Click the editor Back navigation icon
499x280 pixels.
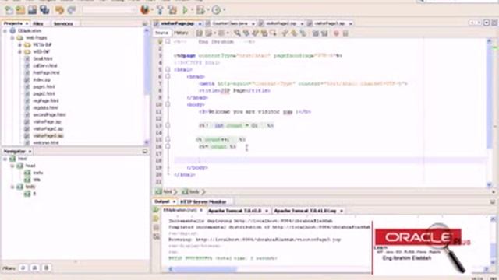[208, 33]
